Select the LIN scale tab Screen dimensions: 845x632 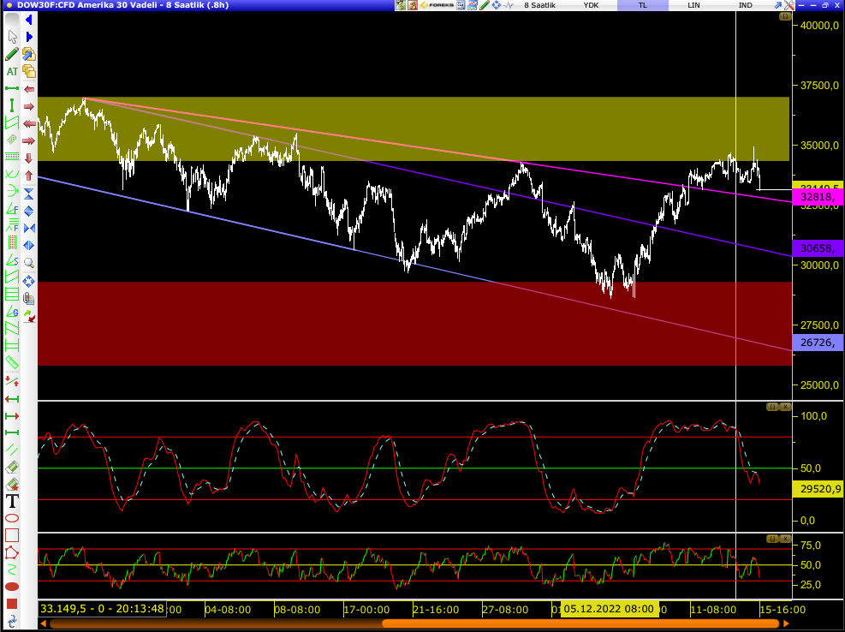693,5
